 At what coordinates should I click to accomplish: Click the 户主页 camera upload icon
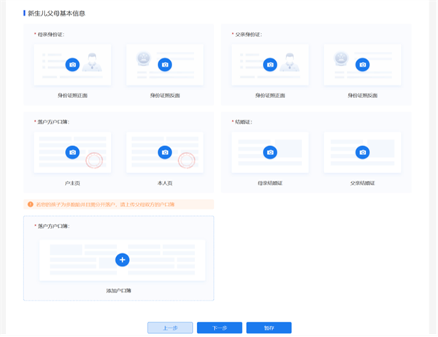pyautogui.click(x=72, y=152)
